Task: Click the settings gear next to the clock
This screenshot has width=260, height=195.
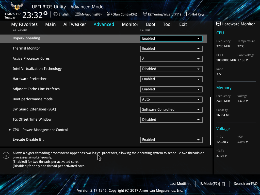Action: coord(45,13)
